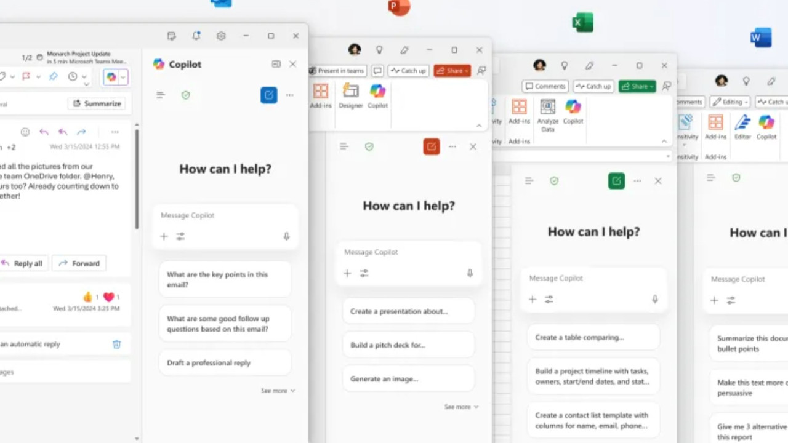Select Copilot icon in PowerPoint ribbon

click(377, 97)
